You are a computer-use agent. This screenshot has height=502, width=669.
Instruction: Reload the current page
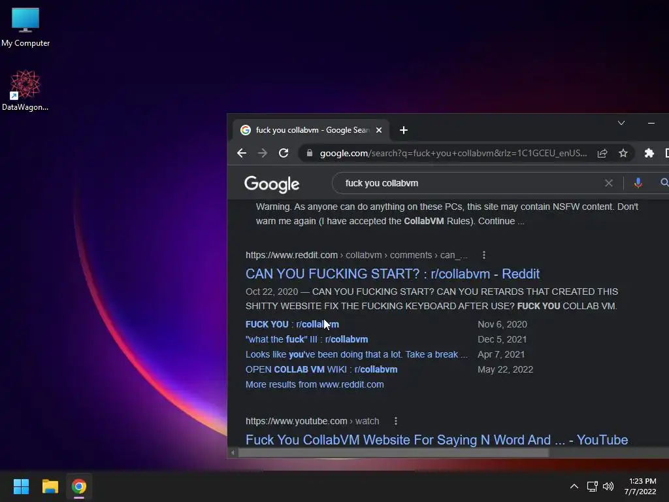(284, 153)
